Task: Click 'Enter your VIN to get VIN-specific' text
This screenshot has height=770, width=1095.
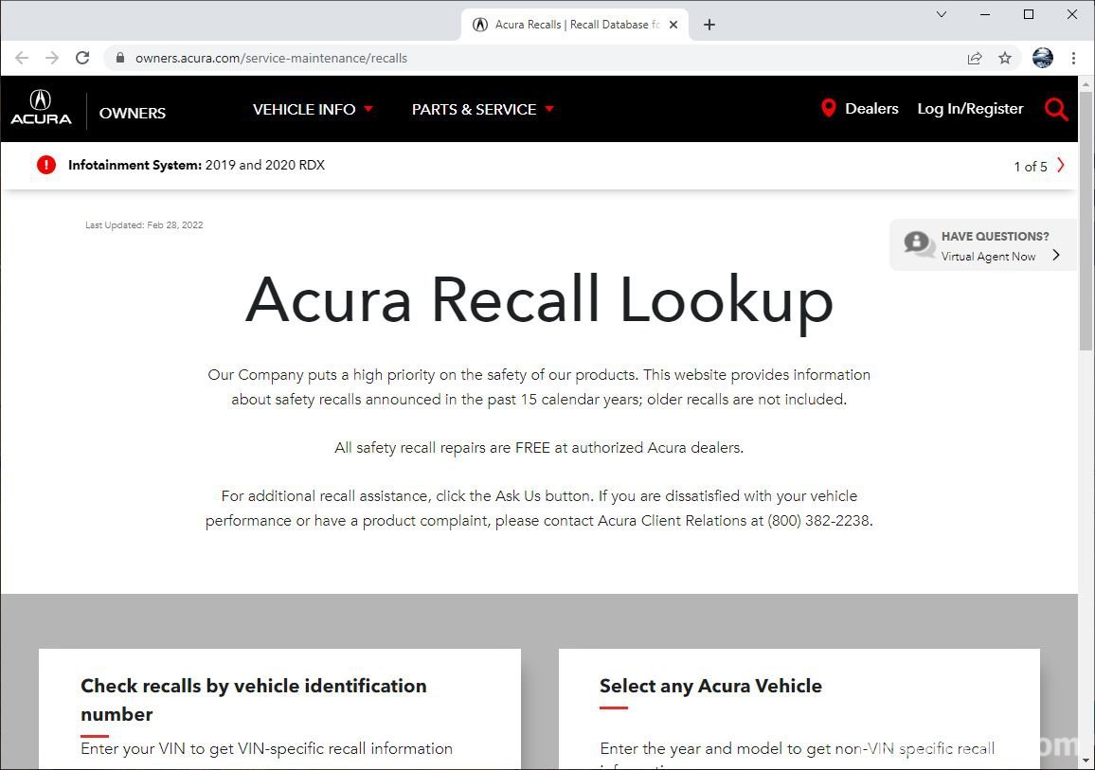Action: click(267, 748)
